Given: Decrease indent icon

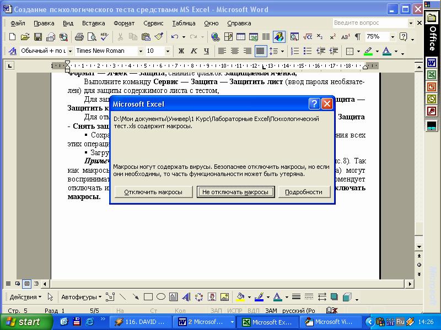Looking at the screenshot, I should click(321, 51).
